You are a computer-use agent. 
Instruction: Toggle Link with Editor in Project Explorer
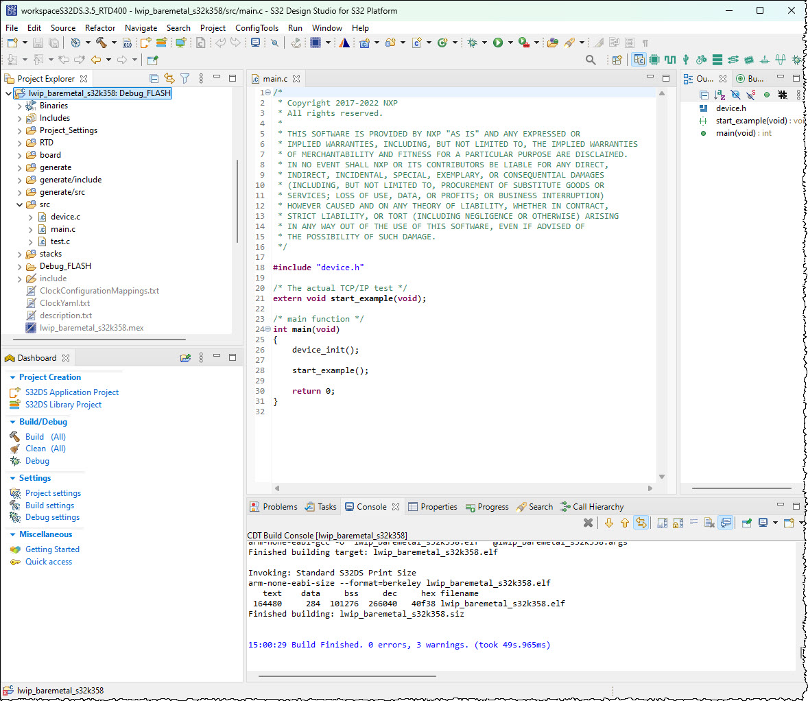click(x=169, y=79)
